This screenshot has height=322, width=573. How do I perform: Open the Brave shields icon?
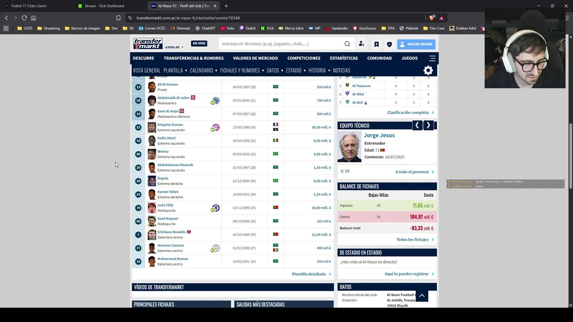point(431,18)
